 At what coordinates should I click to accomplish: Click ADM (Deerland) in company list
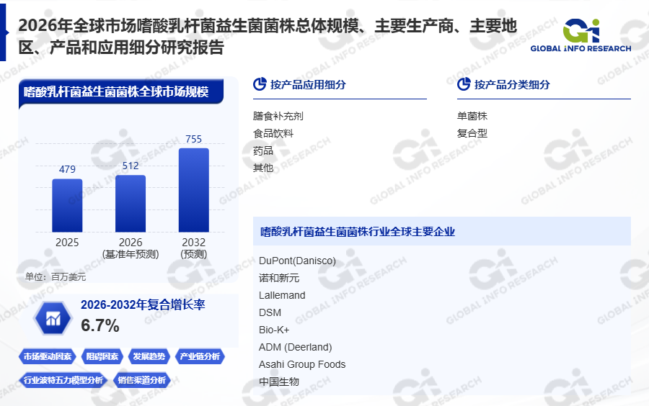(295, 348)
